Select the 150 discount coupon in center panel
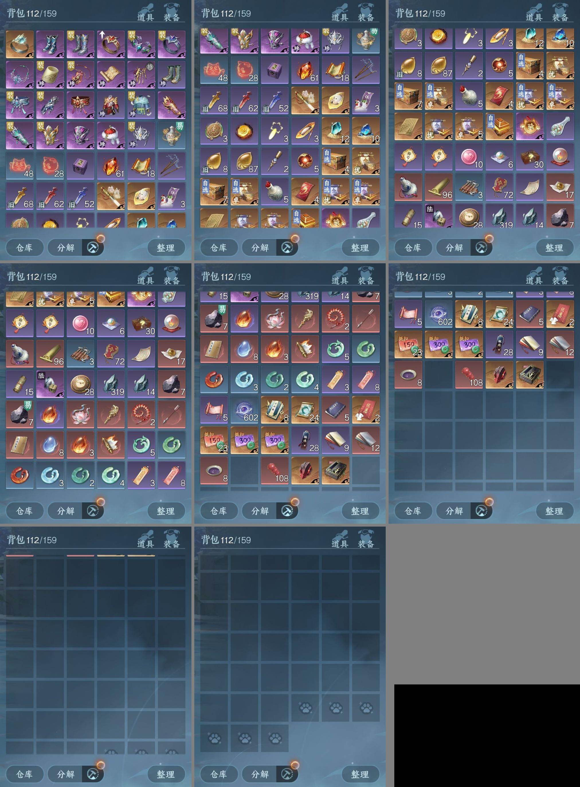Viewport: 580px width, 787px height. pyautogui.click(x=214, y=440)
